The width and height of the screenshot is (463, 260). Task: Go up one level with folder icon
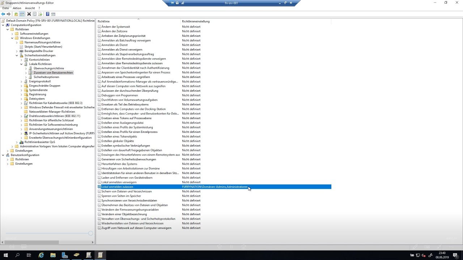click(16, 14)
